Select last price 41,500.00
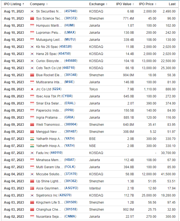Screen dimensions: 180x221 point(168,174)
